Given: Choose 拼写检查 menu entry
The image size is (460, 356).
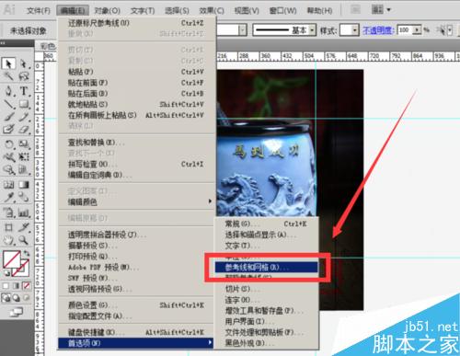Looking at the screenshot, I should 137,164.
